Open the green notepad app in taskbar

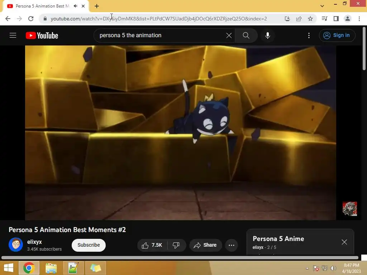(73, 268)
